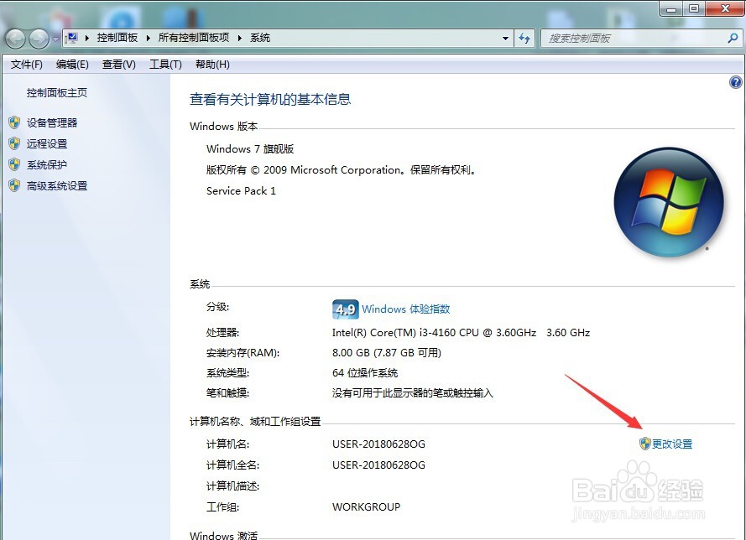Minimize the System window

pos(670,8)
